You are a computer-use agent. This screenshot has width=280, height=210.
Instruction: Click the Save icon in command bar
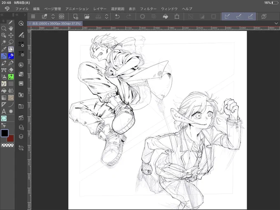(x=98, y=16)
